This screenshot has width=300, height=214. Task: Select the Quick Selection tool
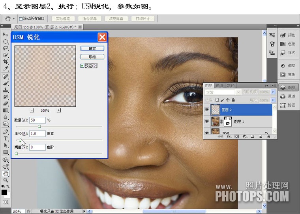point(6,55)
